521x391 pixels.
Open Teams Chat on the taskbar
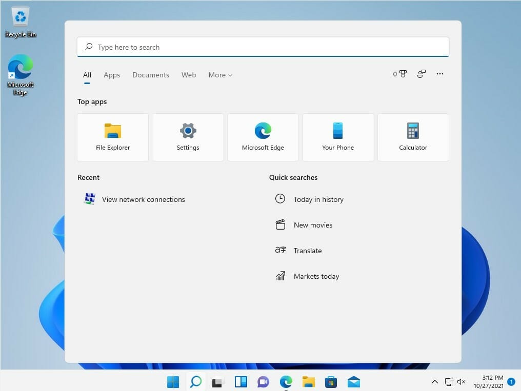(x=263, y=382)
